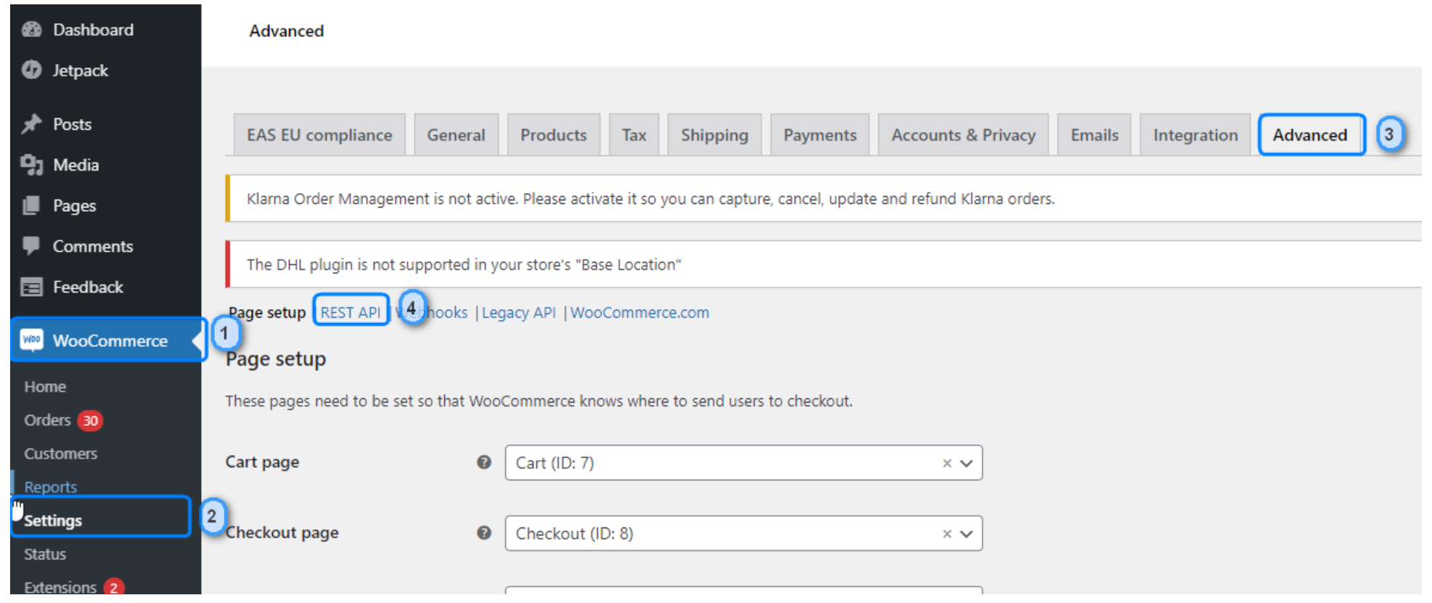This screenshot has width=1432, height=603.
Task: Click the Comments speech bubble icon
Action: [31, 246]
